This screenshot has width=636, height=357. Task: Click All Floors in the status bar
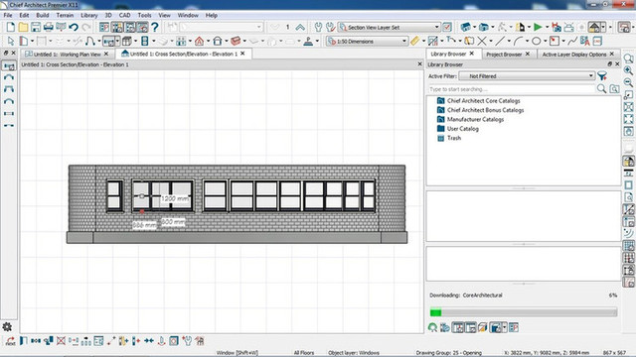(x=304, y=353)
